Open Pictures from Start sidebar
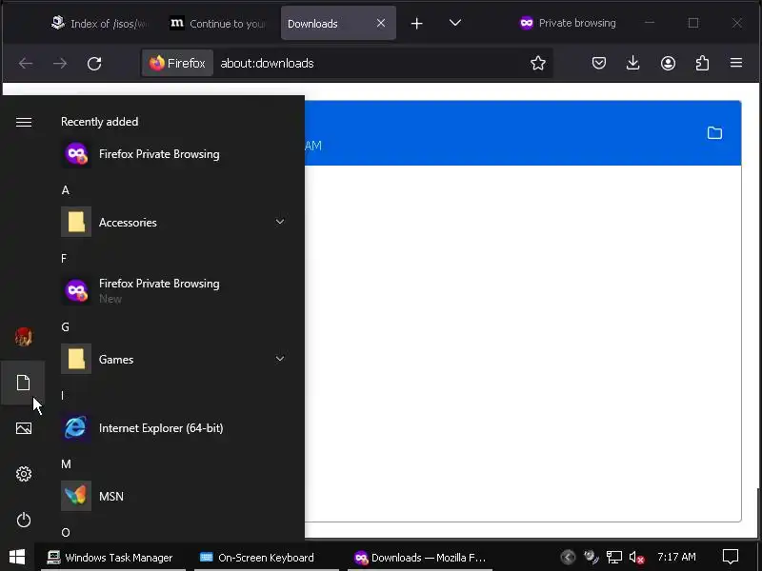Screen dimensions: 762x571 click(x=23, y=428)
